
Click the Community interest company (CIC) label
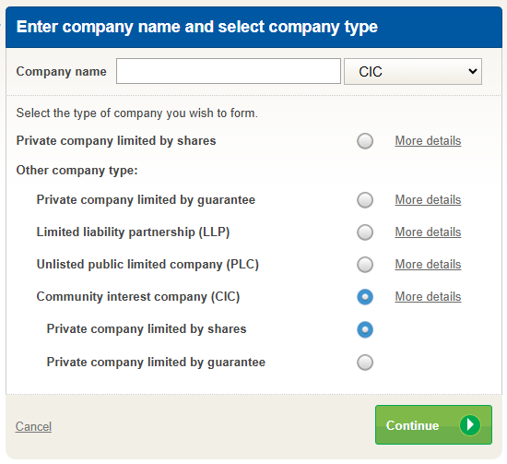(x=138, y=297)
